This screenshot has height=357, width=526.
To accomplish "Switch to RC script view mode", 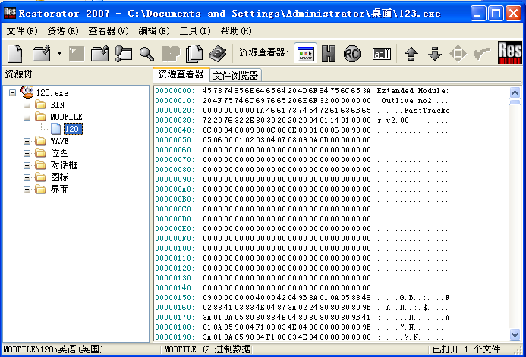I will click(352, 54).
